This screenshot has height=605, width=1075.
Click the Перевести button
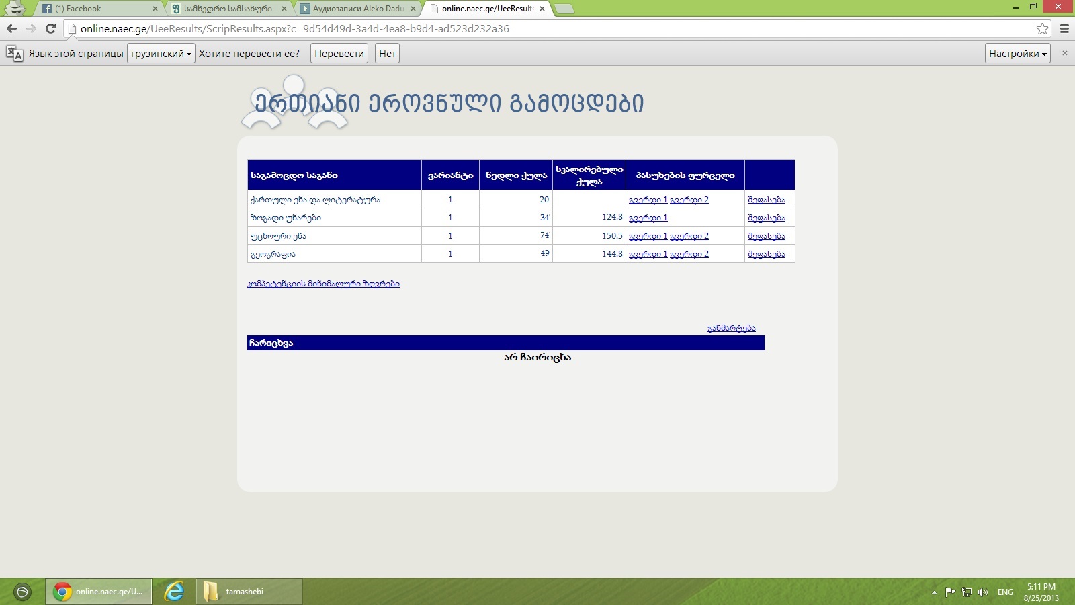(x=339, y=54)
